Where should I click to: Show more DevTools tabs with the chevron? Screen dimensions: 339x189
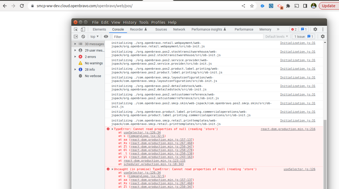click(278, 30)
